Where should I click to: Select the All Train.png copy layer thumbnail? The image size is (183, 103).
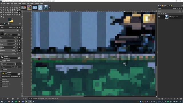[166, 17]
